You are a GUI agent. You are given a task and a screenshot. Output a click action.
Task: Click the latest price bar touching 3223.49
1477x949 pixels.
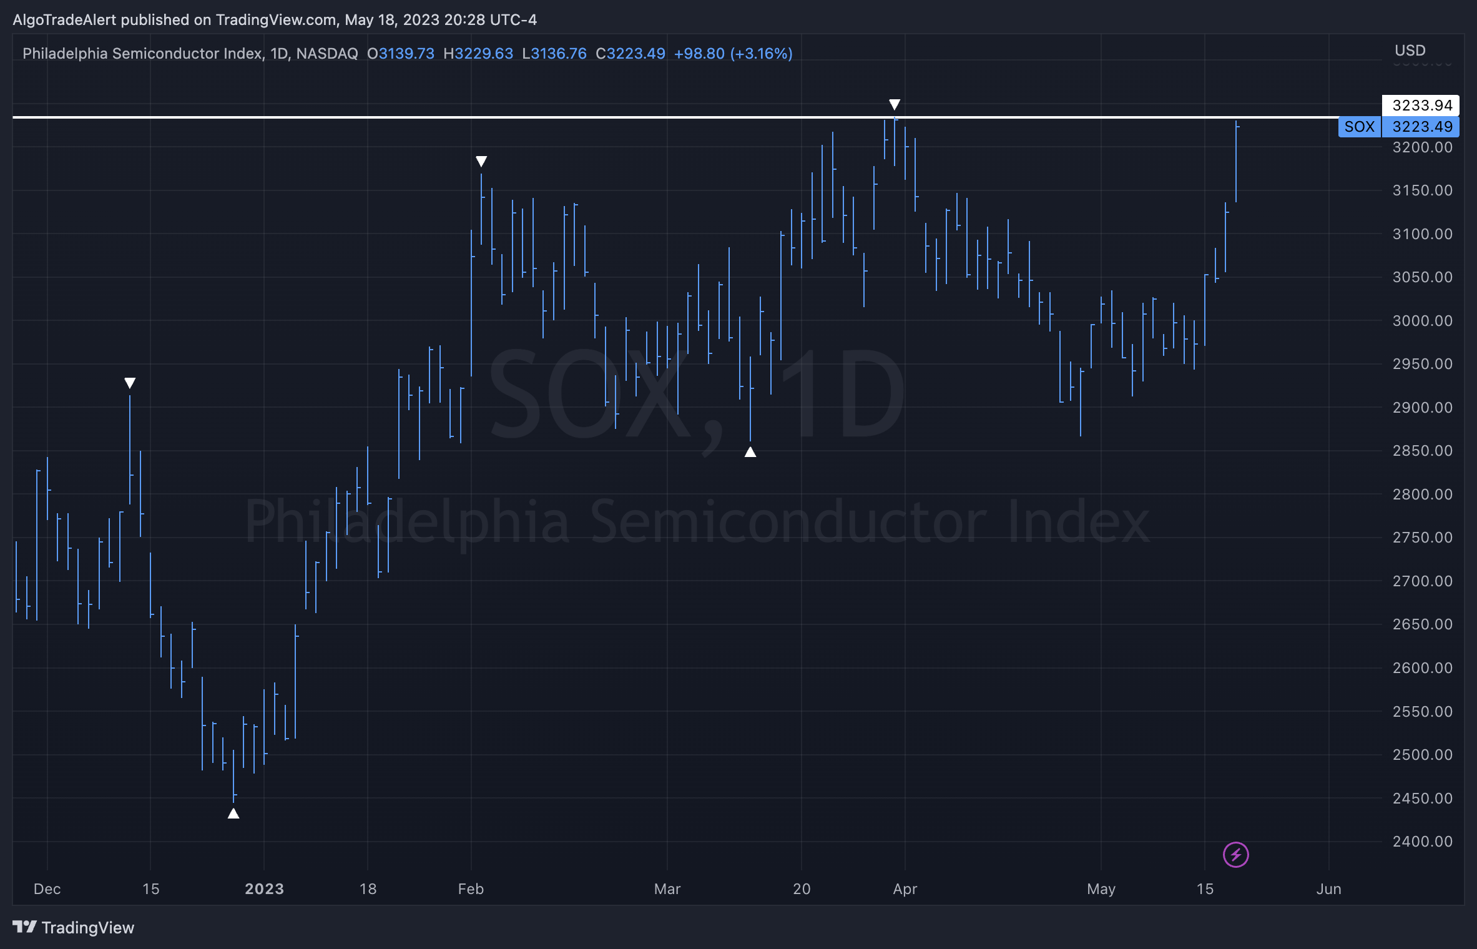(x=1236, y=161)
